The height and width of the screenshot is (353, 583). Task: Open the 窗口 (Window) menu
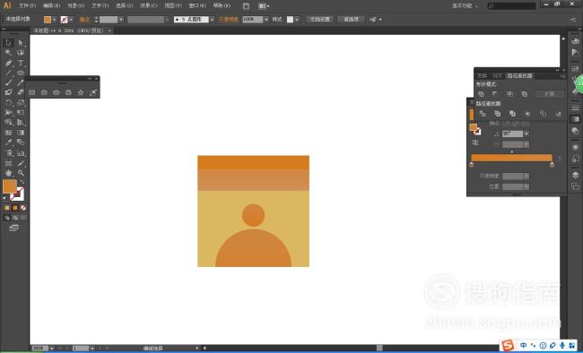[197, 6]
